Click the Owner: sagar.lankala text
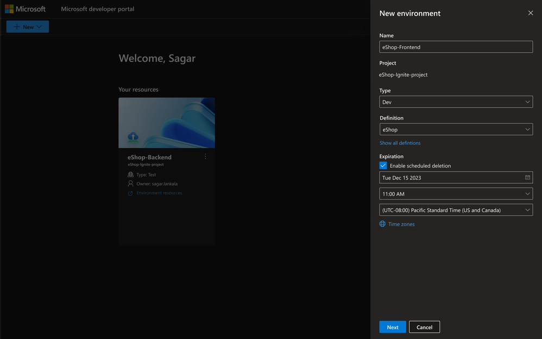Screen dimensions: 542x339 [x=157, y=184]
